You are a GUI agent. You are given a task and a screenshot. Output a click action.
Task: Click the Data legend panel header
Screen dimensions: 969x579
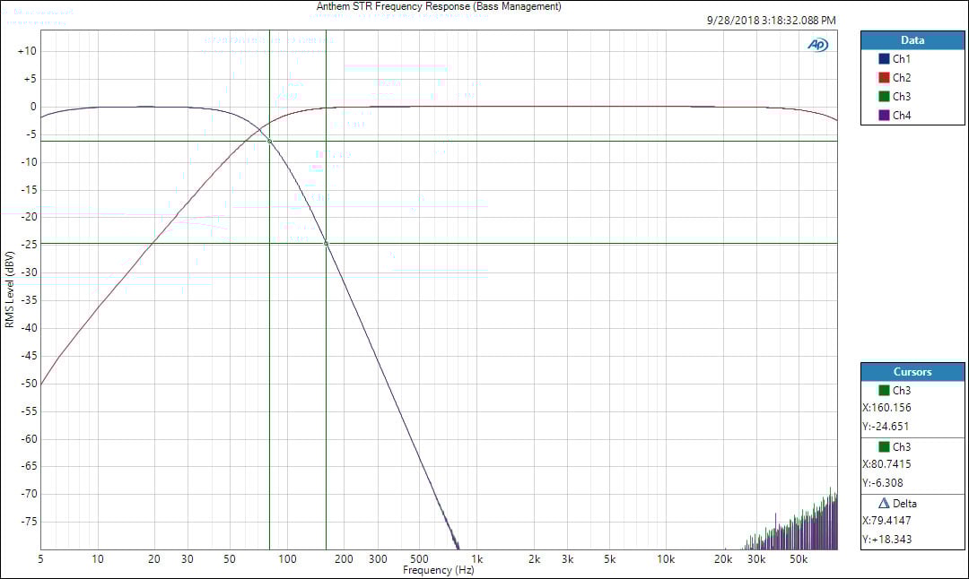click(912, 40)
